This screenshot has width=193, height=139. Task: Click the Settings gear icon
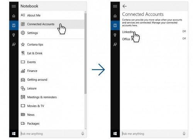(x=23, y=33)
